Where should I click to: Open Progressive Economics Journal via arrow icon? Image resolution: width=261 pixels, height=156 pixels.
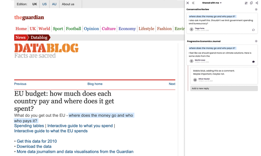256,41
